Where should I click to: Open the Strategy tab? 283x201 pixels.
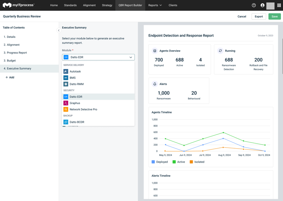107,5
